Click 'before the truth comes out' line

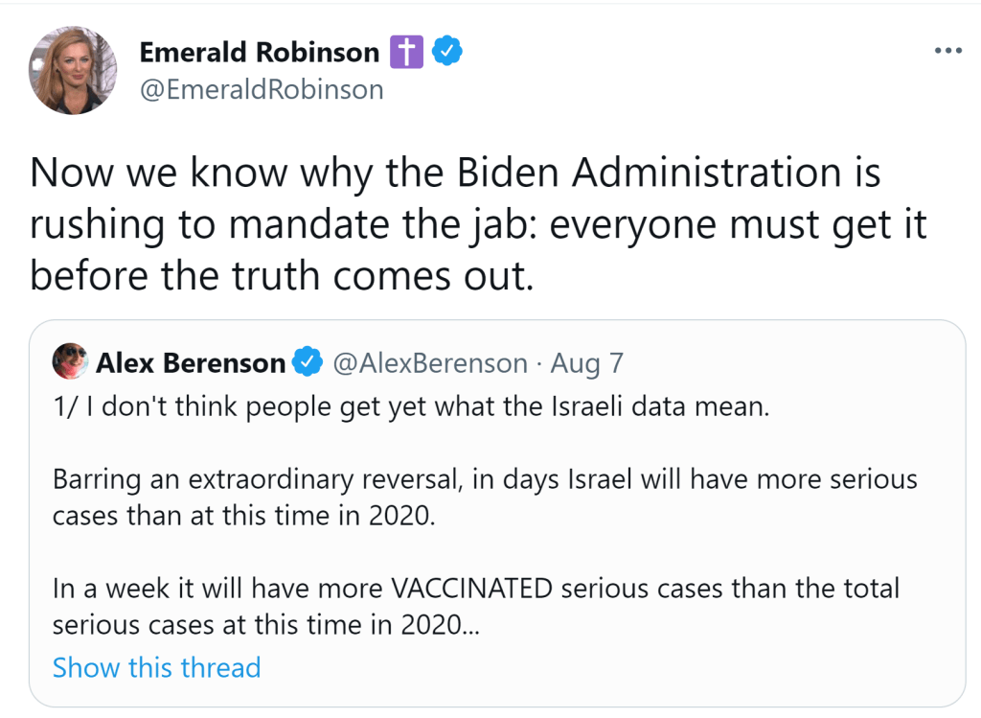[x=280, y=276]
